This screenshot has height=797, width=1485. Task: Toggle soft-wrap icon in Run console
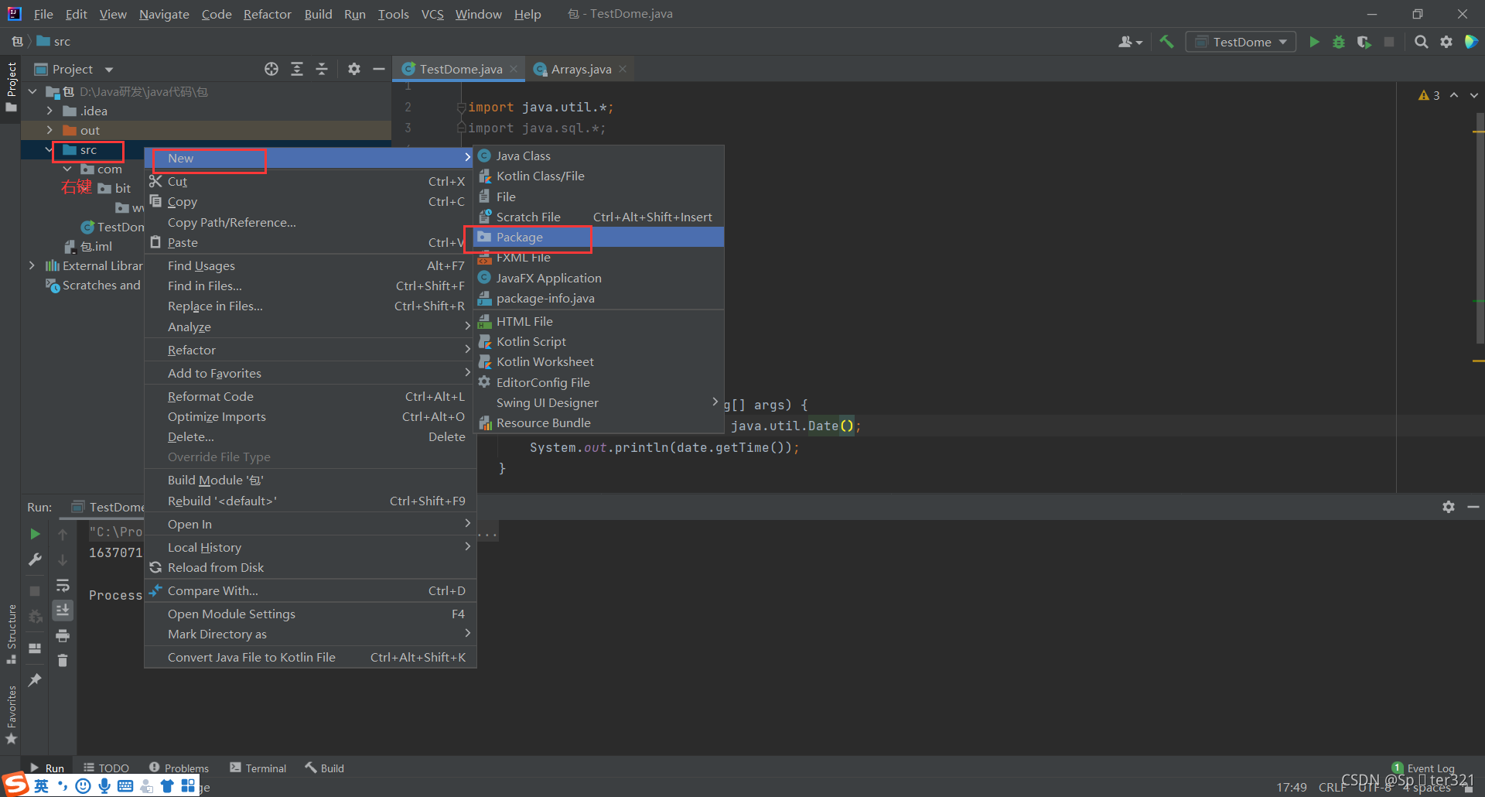pyautogui.click(x=63, y=585)
